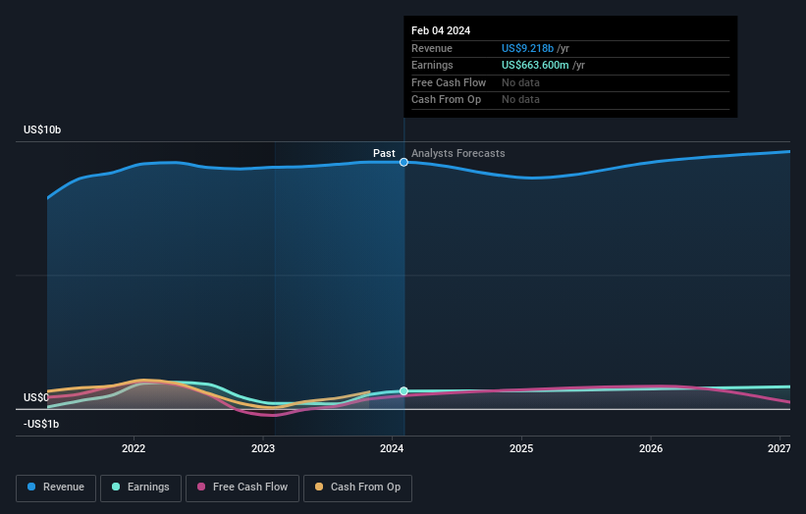Viewport: 806px width, 514px height.
Task: Click the US$9.218b revenue value in tooltip
Action: coord(527,48)
